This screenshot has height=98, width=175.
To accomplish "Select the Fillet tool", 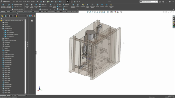I will click(x=51, y=5).
